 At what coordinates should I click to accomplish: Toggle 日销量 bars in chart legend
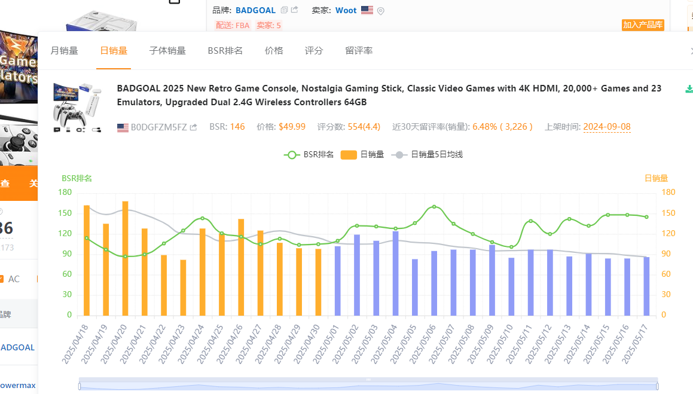coord(362,154)
